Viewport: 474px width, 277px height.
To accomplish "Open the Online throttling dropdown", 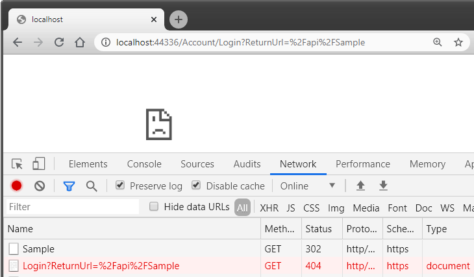I will tap(308, 186).
